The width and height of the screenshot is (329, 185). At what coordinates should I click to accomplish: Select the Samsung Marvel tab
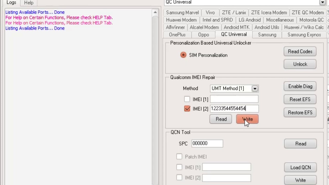[x=182, y=13]
